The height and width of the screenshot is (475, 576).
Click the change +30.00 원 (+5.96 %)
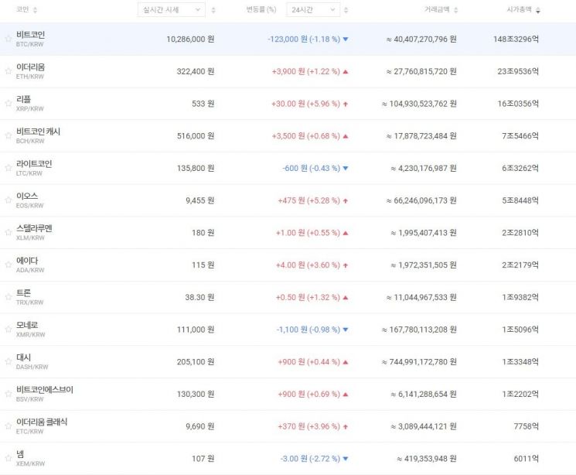[x=305, y=104]
